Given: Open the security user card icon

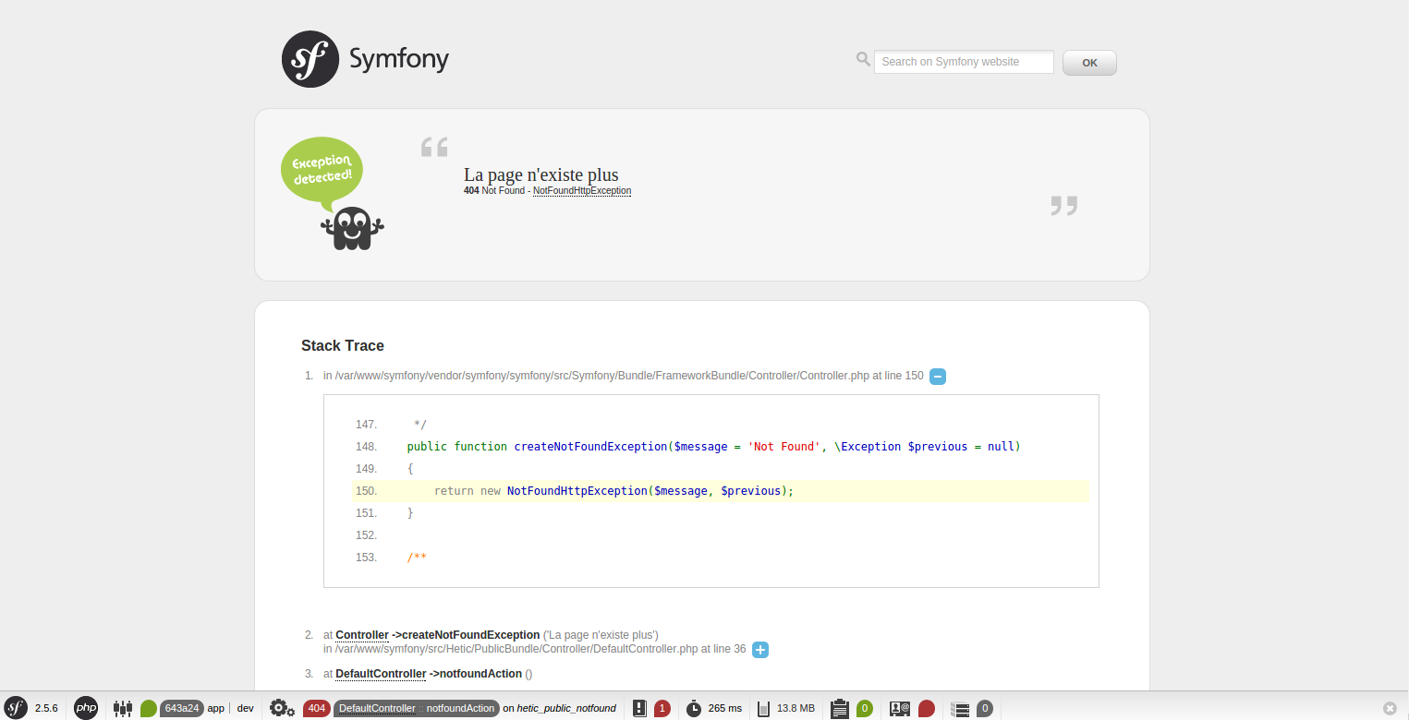Looking at the screenshot, I should (899, 709).
